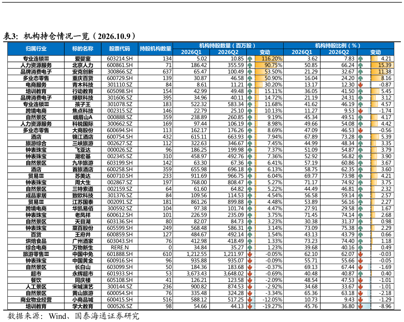The height and width of the screenshot is (322, 404).
Task: Select stock name 周大生
Action: [x=83, y=182]
